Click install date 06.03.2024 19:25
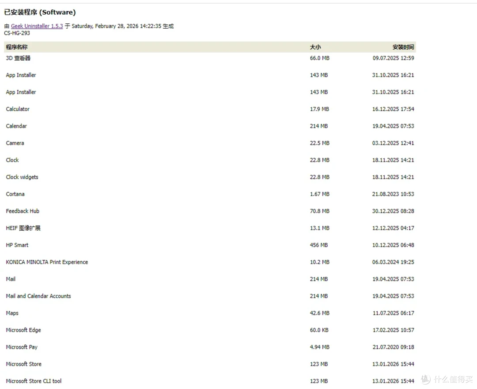Image resolution: width=477 pixels, height=389 pixels. point(394,262)
